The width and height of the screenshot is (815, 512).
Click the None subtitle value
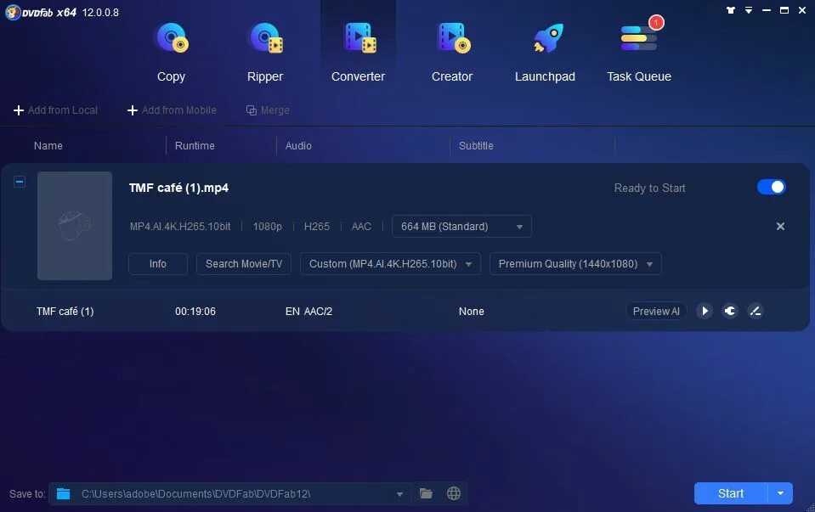472,312
